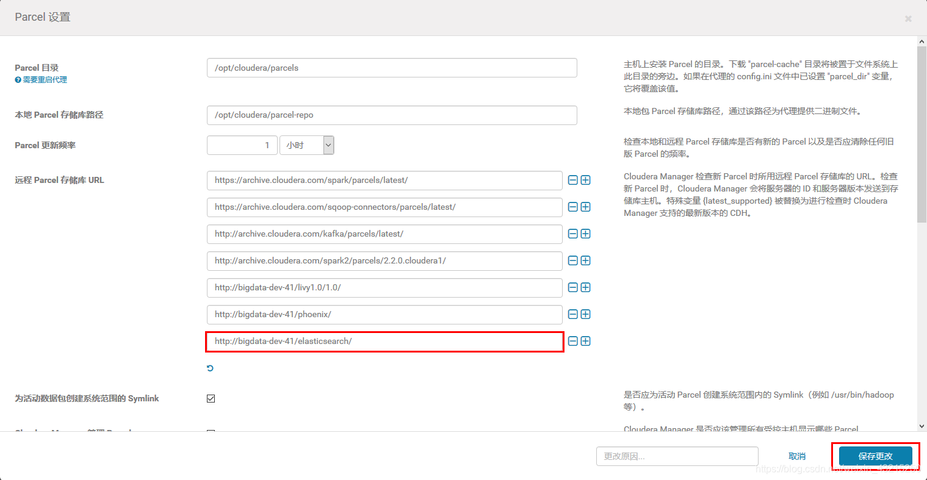Remove the spark/parcels/latest URL row
This screenshot has height=480, width=927.
(x=573, y=180)
